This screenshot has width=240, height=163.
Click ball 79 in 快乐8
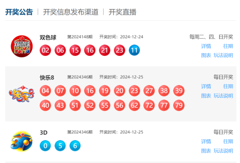click(179, 105)
